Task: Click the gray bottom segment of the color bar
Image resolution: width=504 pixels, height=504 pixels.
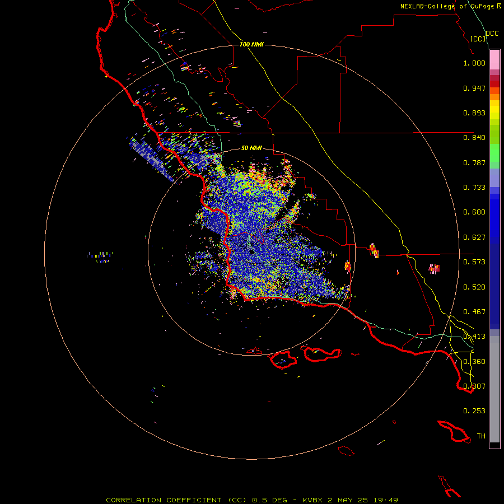Action: tap(494, 389)
